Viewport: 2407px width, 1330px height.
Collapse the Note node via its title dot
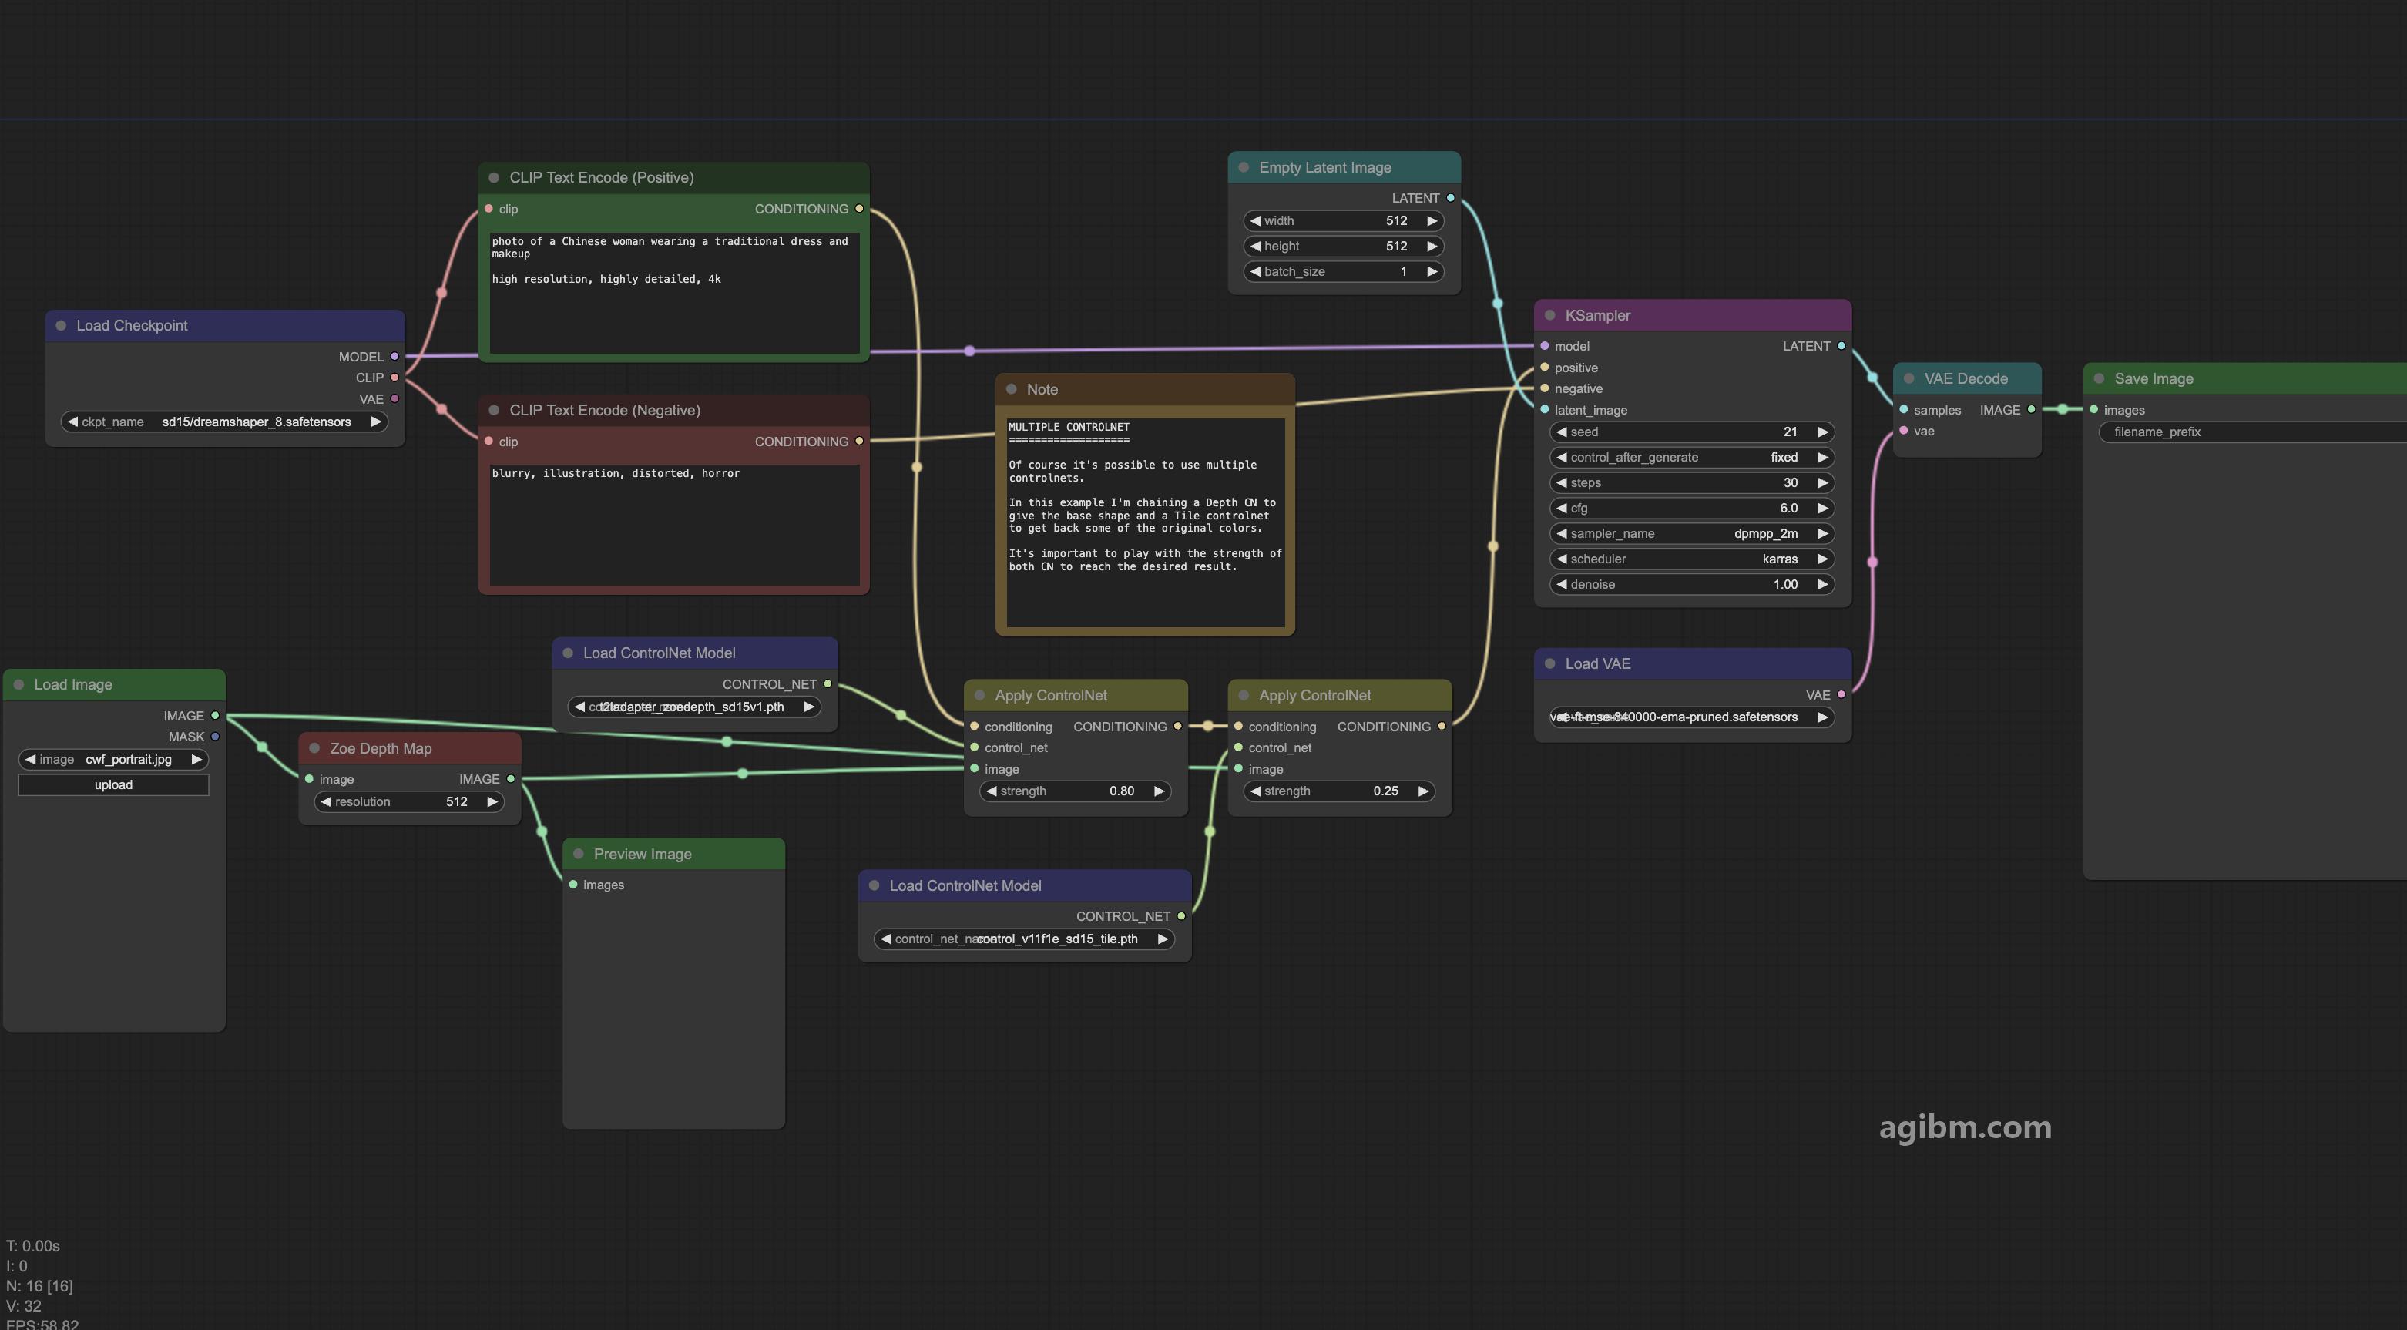[x=1011, y=389]
